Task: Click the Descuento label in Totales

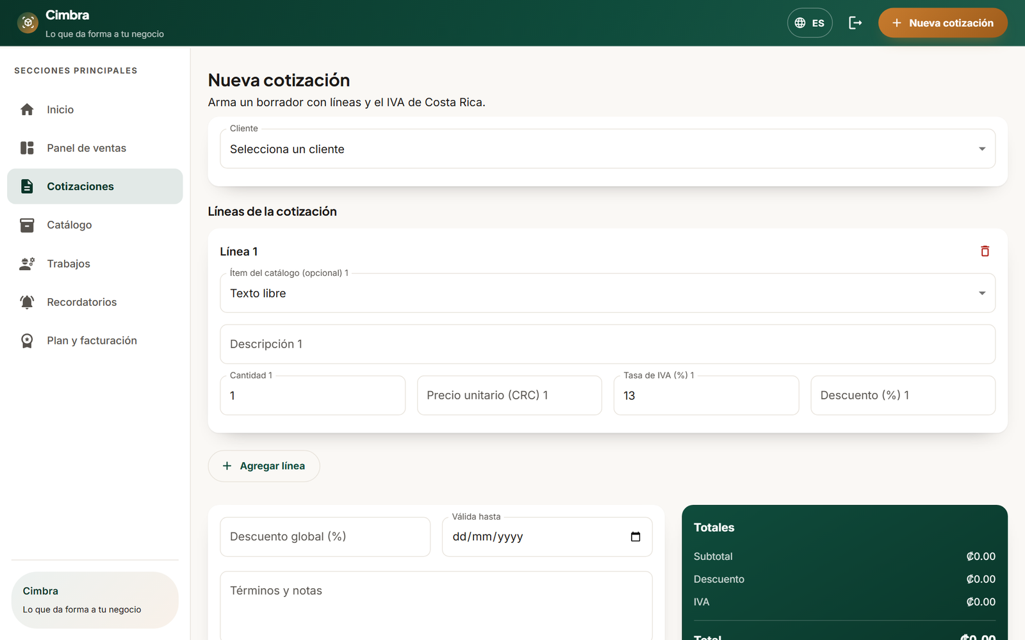Action: click(x=719, y=579)
